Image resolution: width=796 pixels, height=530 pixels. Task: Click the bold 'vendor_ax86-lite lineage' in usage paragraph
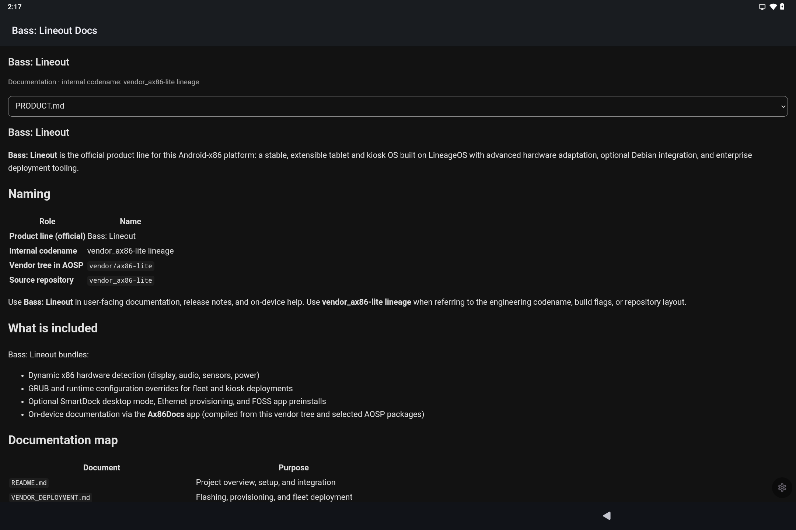pyautogui.click(x=366, y=302)
